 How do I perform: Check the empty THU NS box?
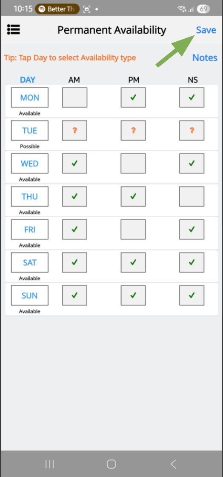[x=192, y=196]
